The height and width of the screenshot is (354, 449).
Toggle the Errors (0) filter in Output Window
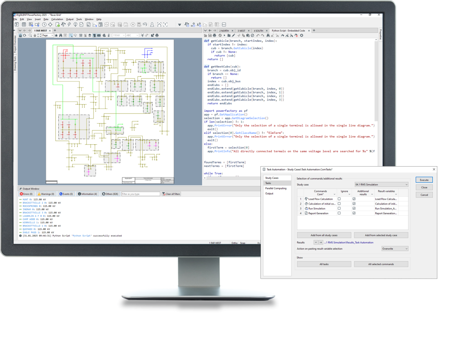[x=26, y=194]
